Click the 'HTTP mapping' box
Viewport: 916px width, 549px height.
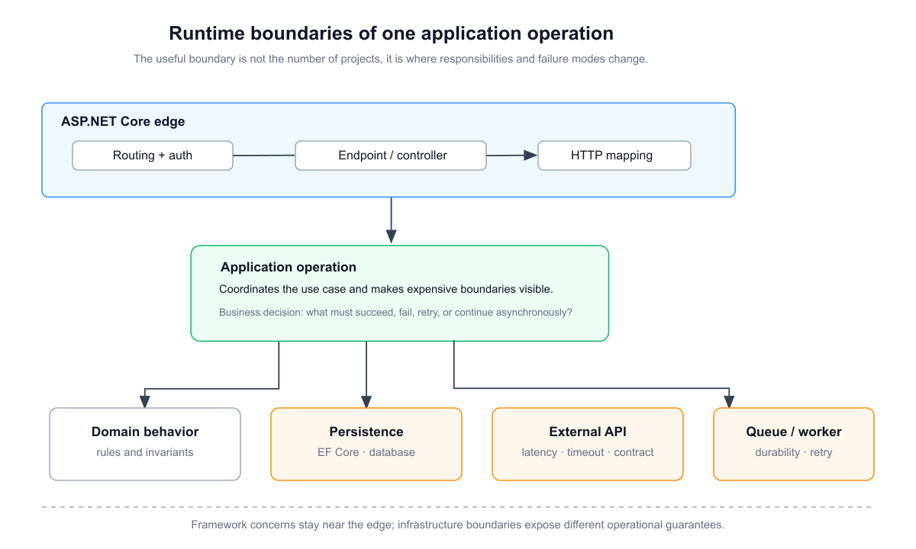coord(614,156)
